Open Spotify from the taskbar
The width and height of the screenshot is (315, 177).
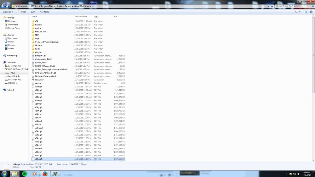coord(25,174)
